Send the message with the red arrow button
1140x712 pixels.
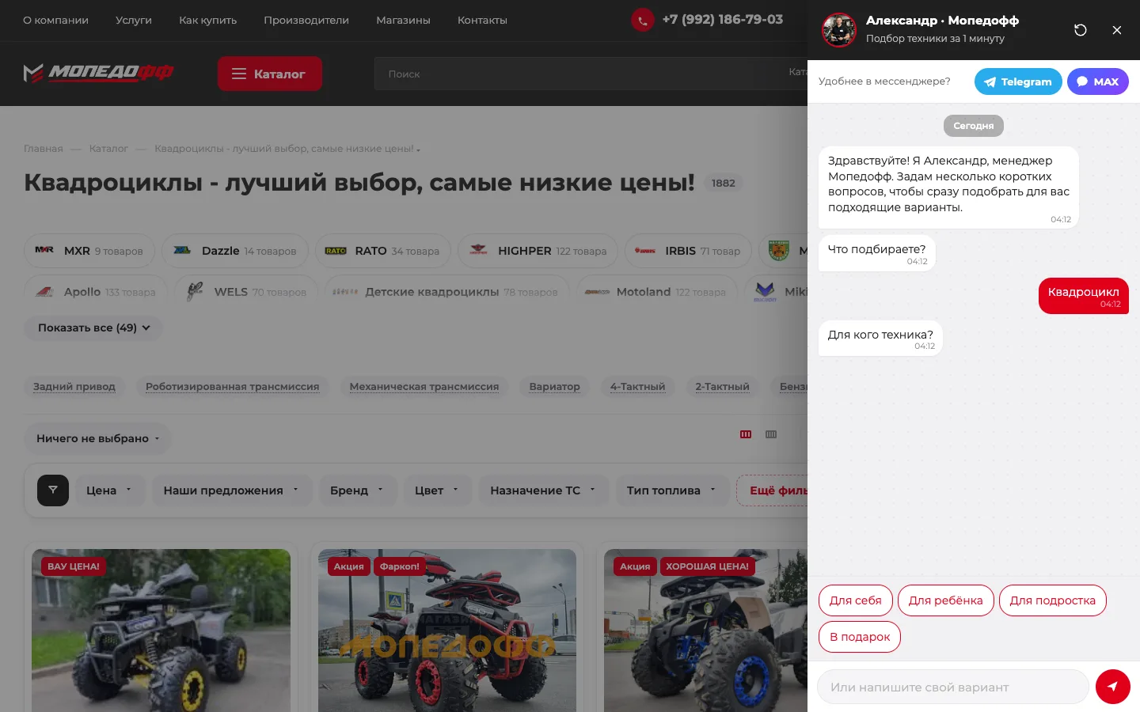click(1112, 687)
